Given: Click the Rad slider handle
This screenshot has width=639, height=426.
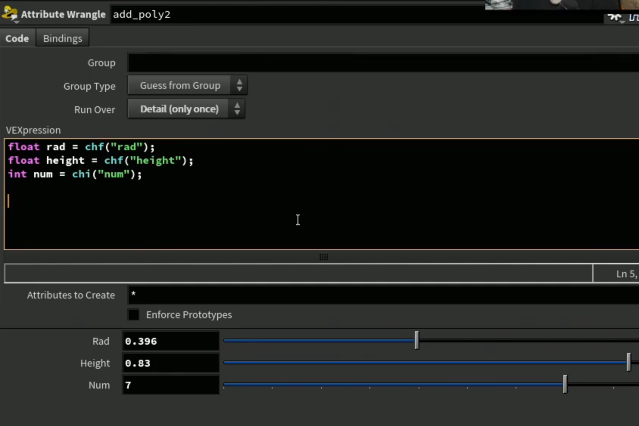Looking at the screenshot, I should (417, 340).
